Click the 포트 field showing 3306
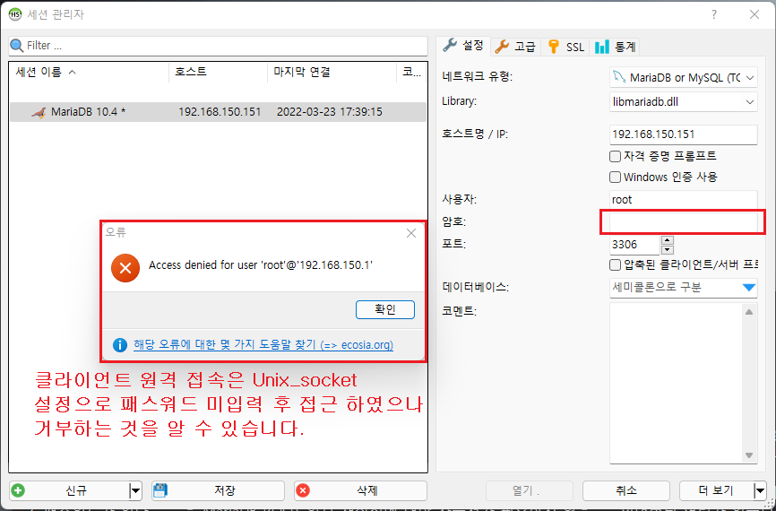Viewport: 776px width, 511px height. coord(635,245)
